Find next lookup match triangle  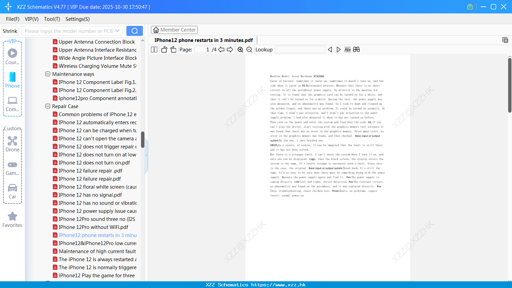pos(339,49)
